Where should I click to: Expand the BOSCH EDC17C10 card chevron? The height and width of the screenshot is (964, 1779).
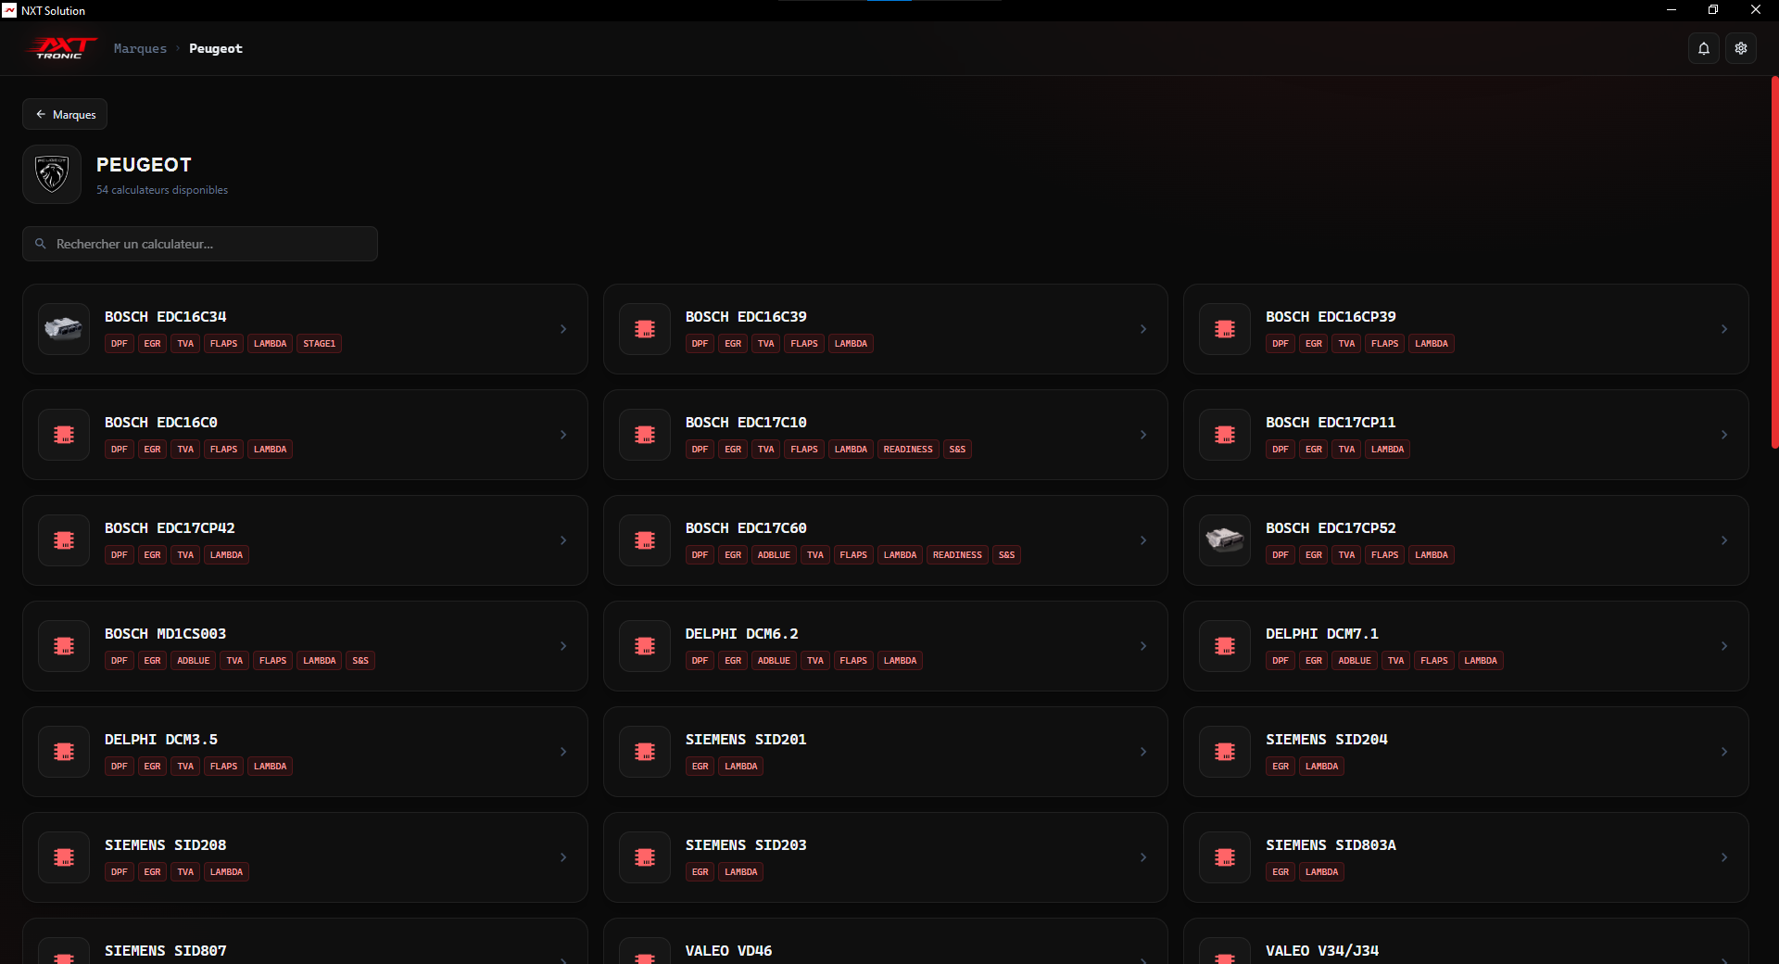point(1143,435)
